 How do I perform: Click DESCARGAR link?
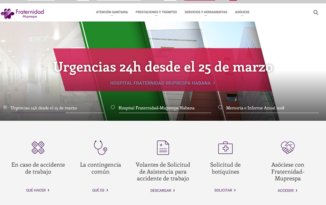pyautogui.click(x=163, y=191)
